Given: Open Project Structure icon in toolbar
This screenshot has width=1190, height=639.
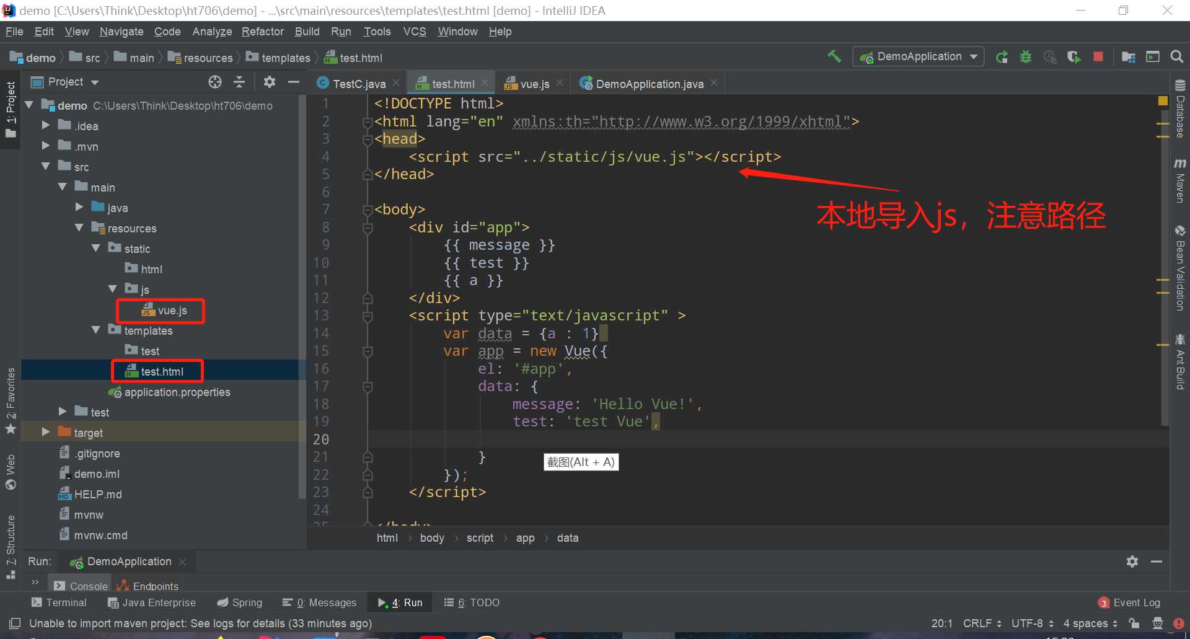Looking at the screenshot, I should click(1129, 57).
